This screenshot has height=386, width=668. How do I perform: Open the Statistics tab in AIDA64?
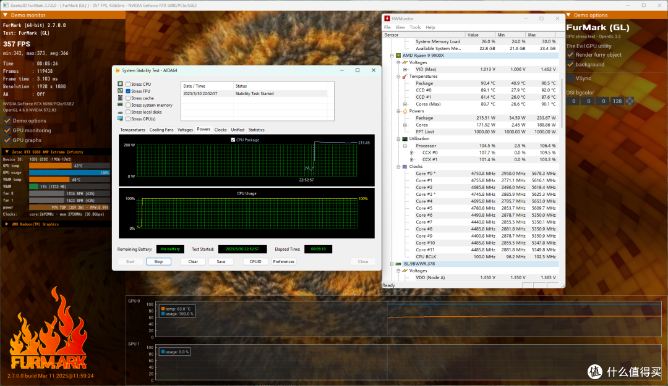(x=256, y=130)
